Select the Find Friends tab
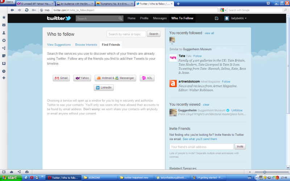The image size is (290, 181). (x=111, y=45)
